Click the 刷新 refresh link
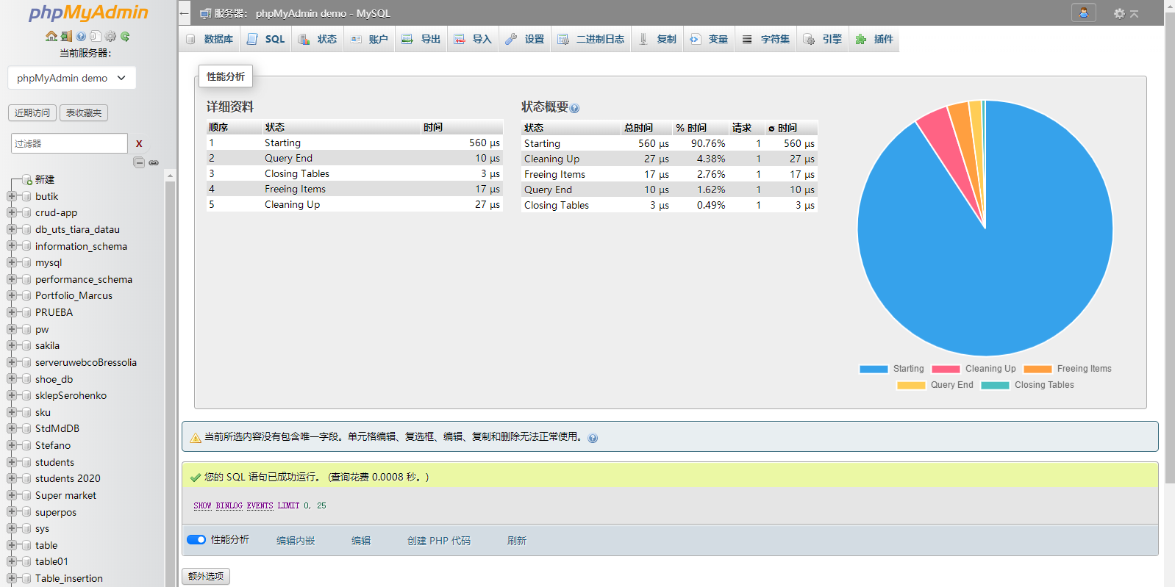This screenshot has height=587, width=1175. tap(517, 541)
